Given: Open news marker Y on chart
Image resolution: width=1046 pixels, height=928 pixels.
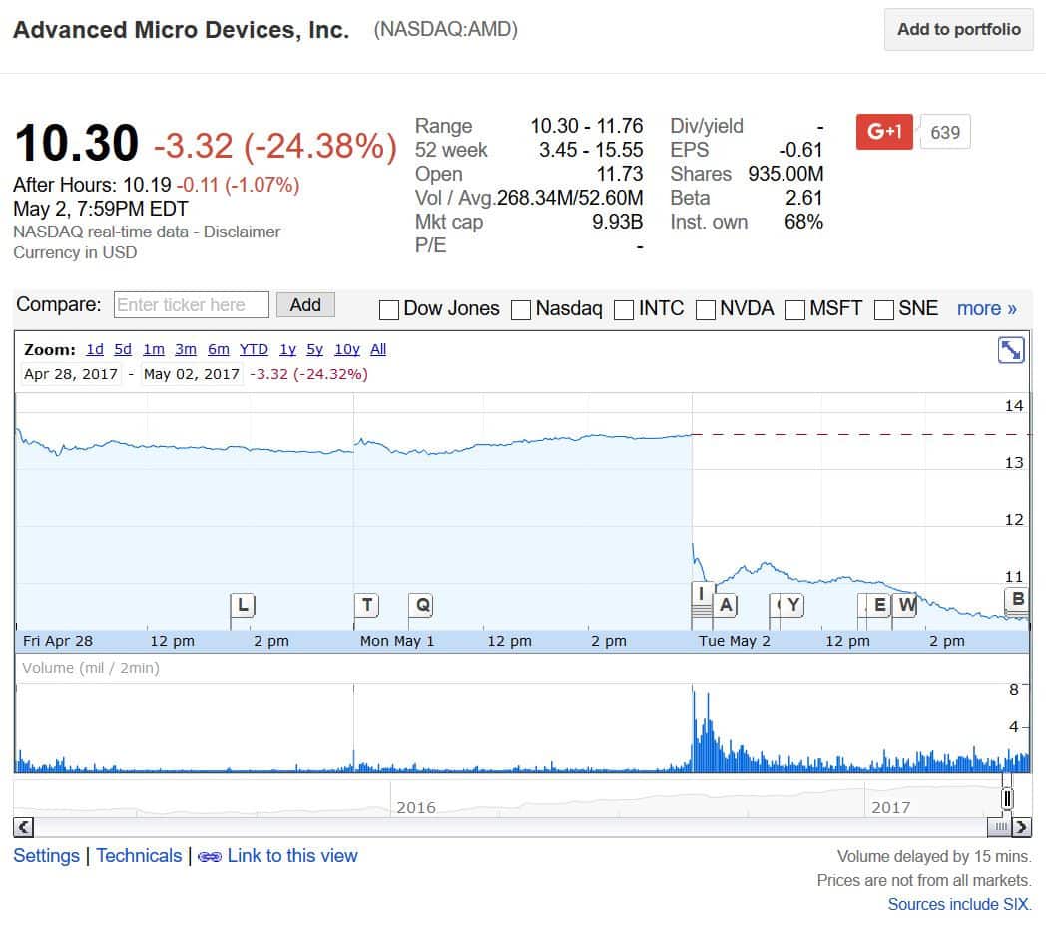Looking at the screenshot, I should tap(792, 605).
